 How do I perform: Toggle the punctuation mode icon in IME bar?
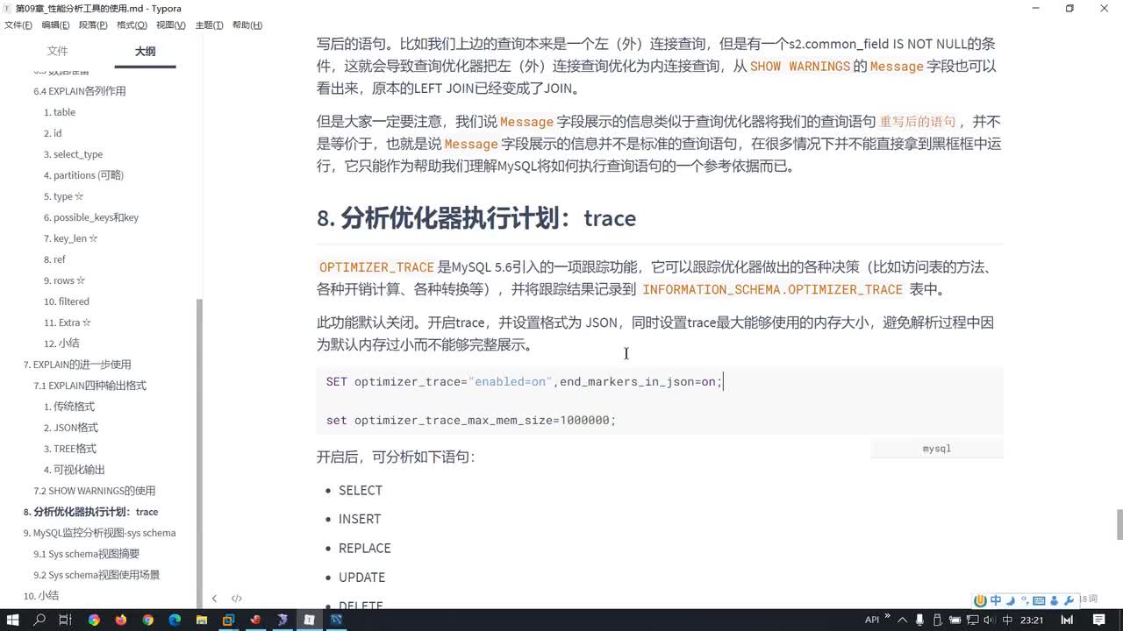(1025, 600)
